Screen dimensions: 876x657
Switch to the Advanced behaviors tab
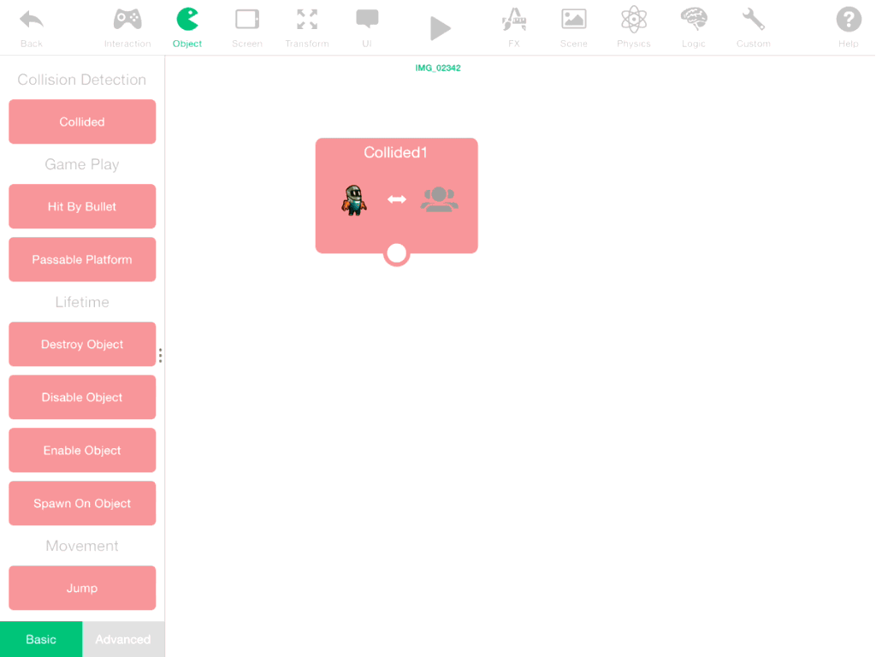click(x=123, y=639)
